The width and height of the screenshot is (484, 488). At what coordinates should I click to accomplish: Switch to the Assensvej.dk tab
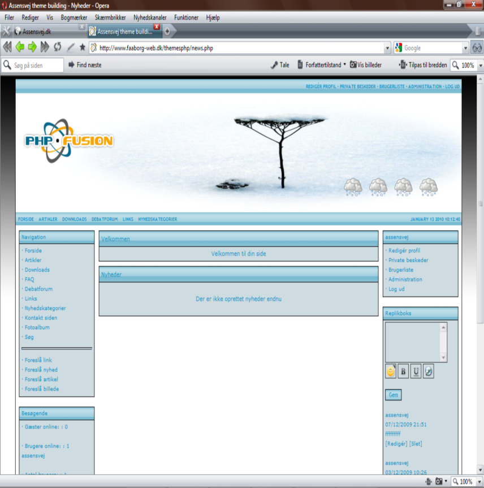45,32
